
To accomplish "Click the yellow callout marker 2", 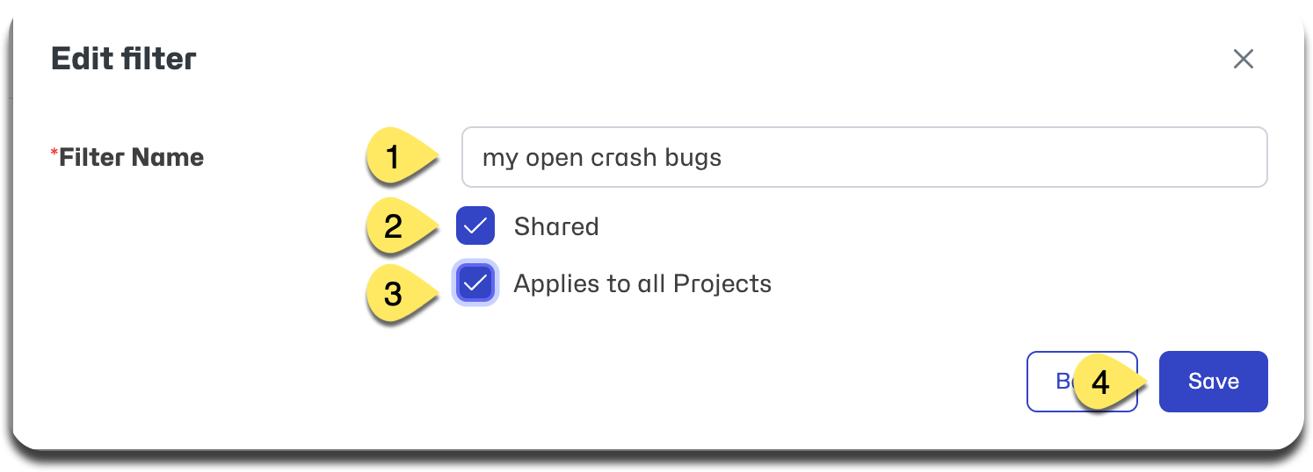I will [400, 227].
